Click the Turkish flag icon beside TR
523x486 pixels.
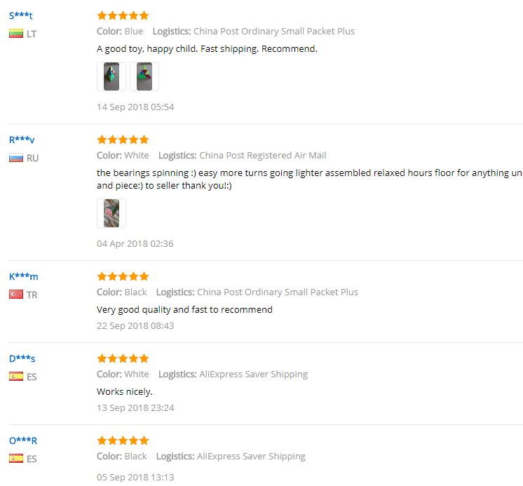point(16,295)
